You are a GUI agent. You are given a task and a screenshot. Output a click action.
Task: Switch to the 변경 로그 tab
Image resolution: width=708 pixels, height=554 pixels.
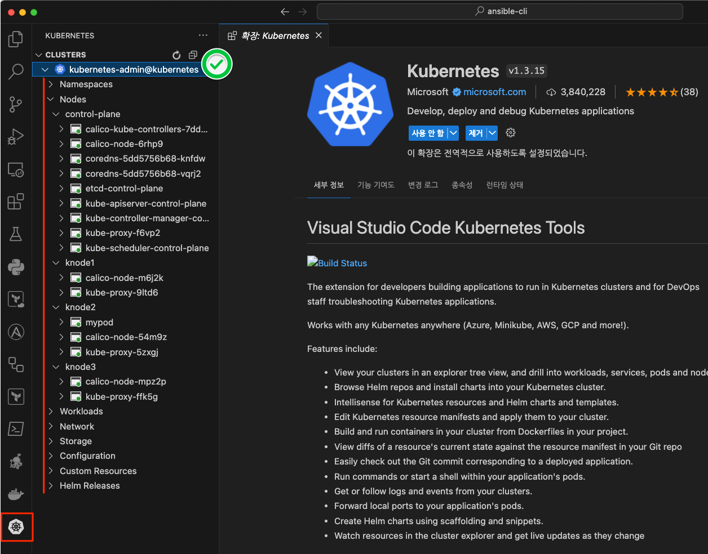coord(423,185)
